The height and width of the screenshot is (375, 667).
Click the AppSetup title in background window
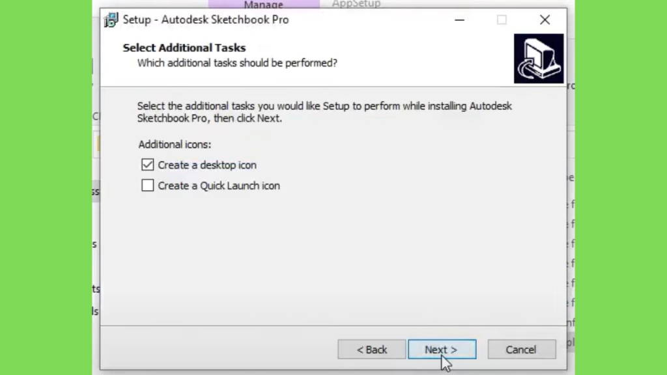point(356,4)
